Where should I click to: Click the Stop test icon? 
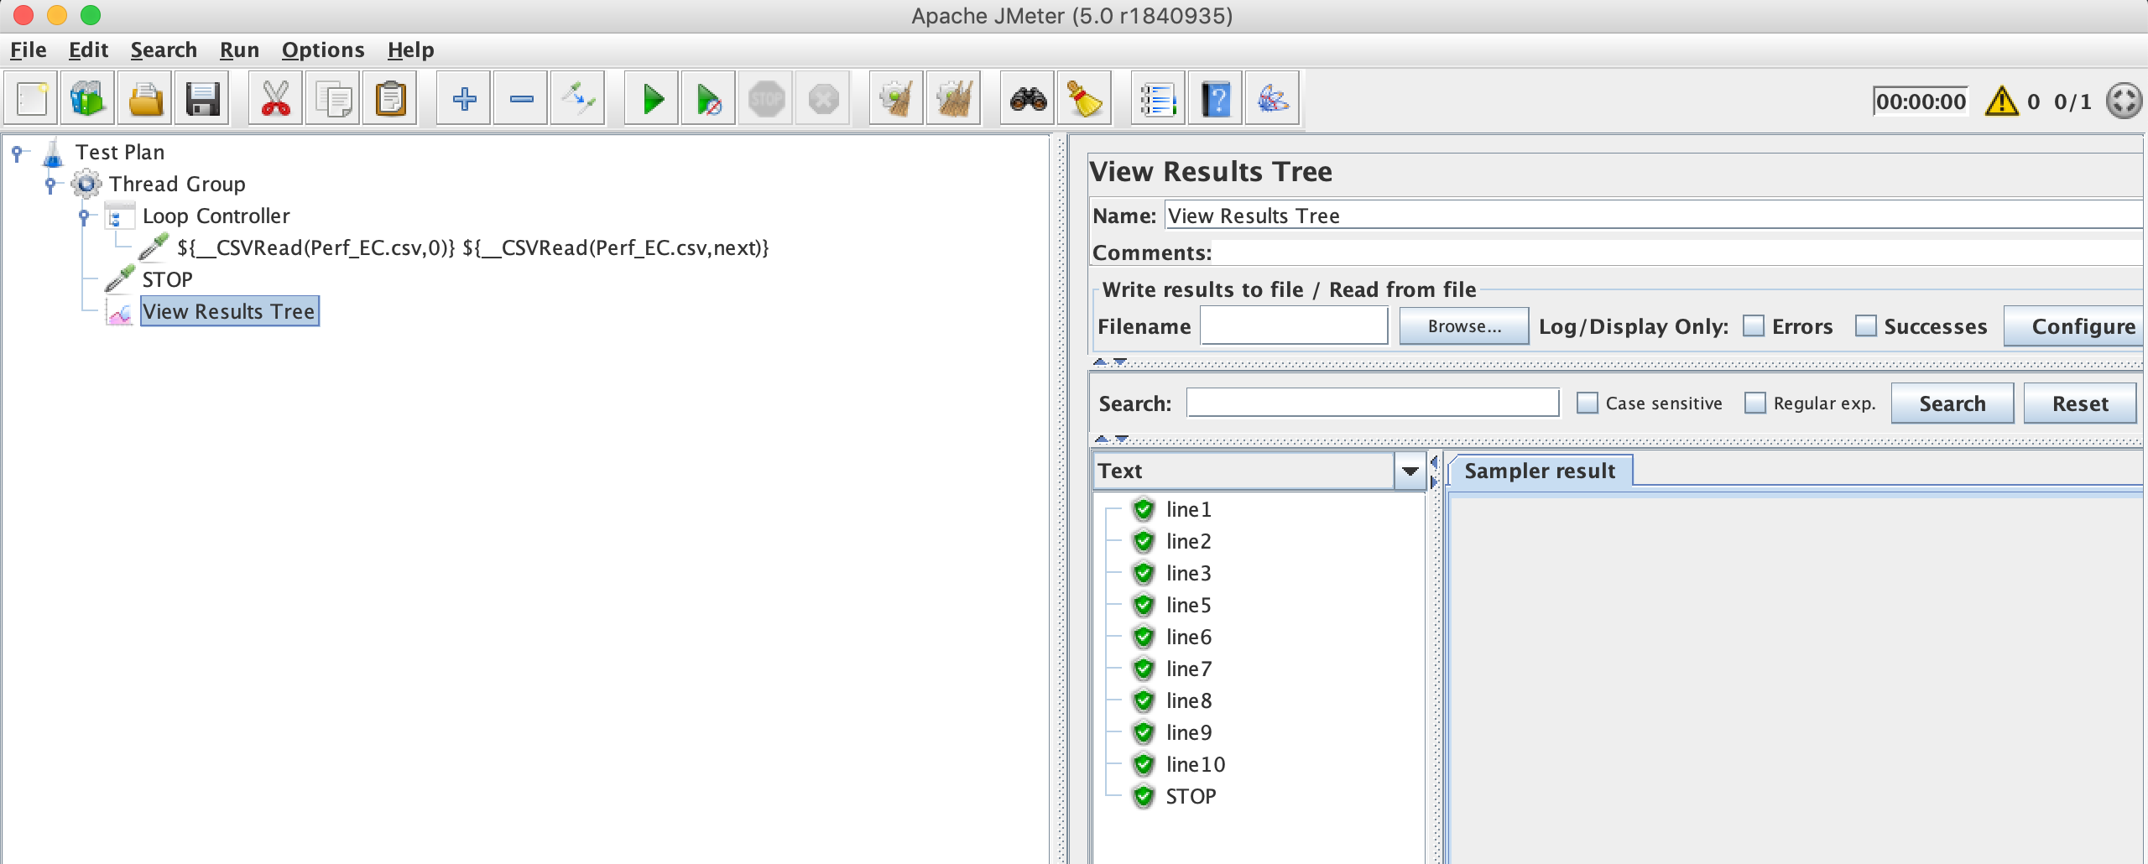click(766, 100)
